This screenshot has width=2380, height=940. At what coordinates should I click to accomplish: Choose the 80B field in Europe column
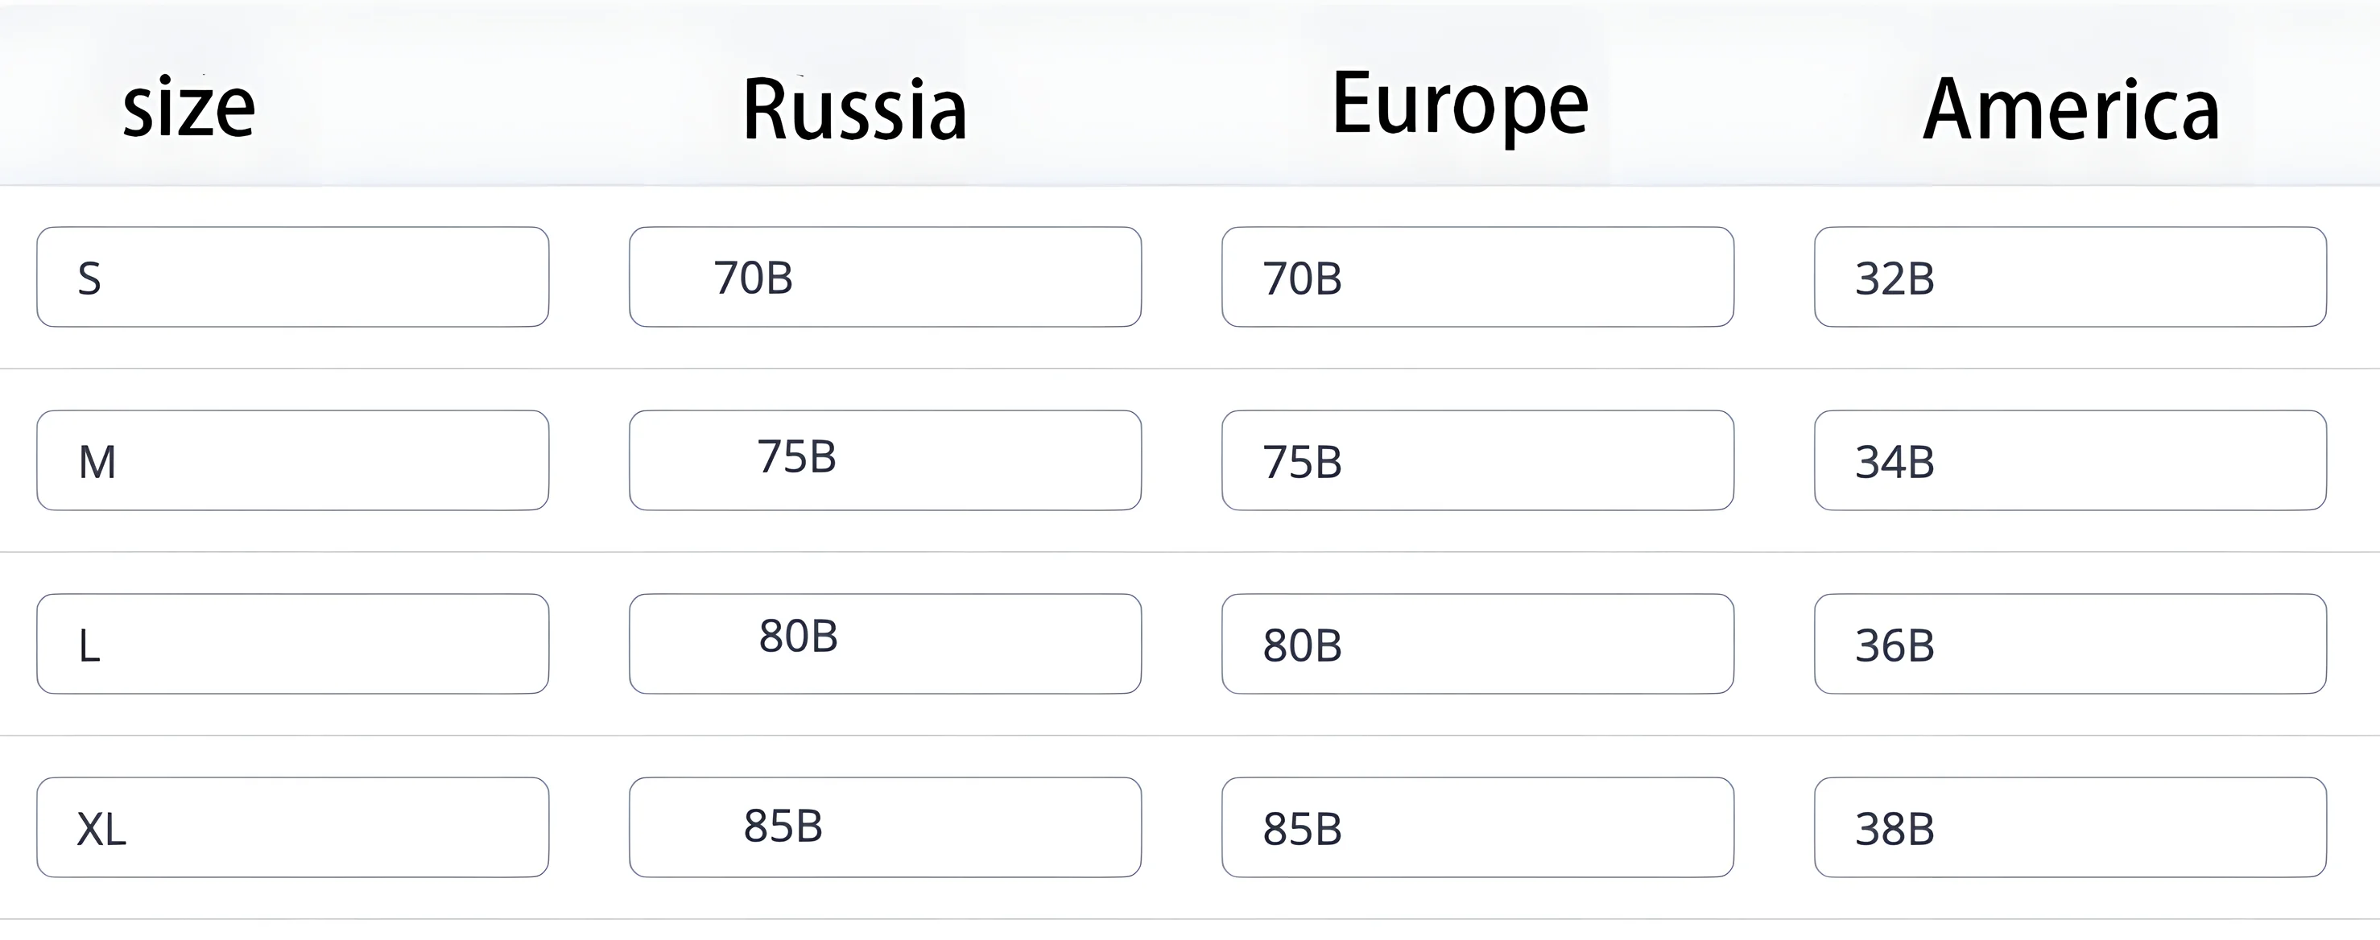[x=1477, y=644]
